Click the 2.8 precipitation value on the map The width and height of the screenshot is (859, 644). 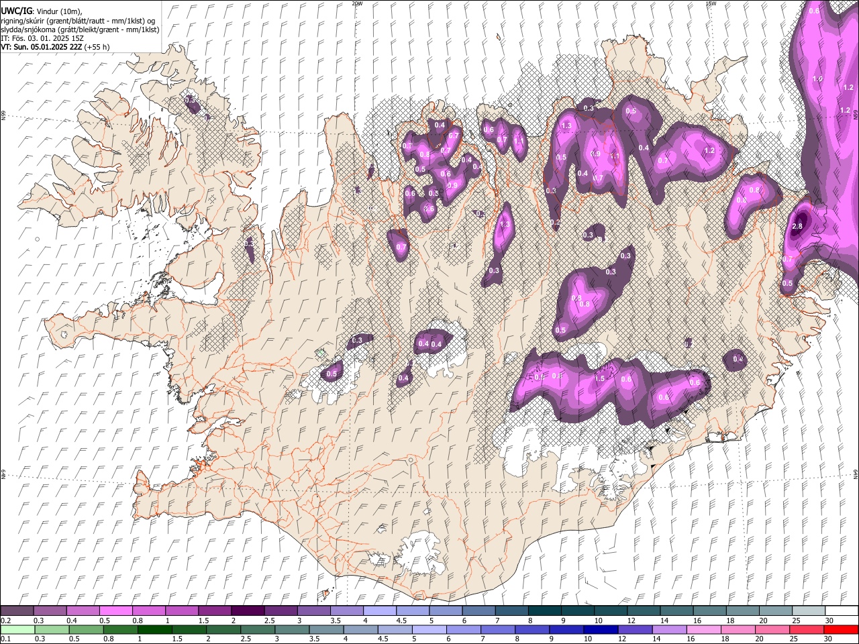[797, 227]
